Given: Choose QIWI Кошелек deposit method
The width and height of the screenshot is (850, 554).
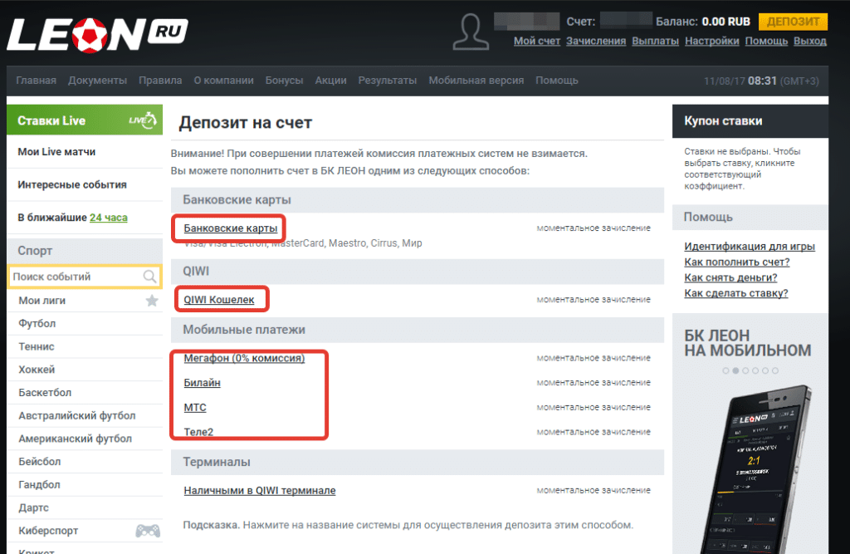Looking at the screenshot, I should (x=219, y=300).
